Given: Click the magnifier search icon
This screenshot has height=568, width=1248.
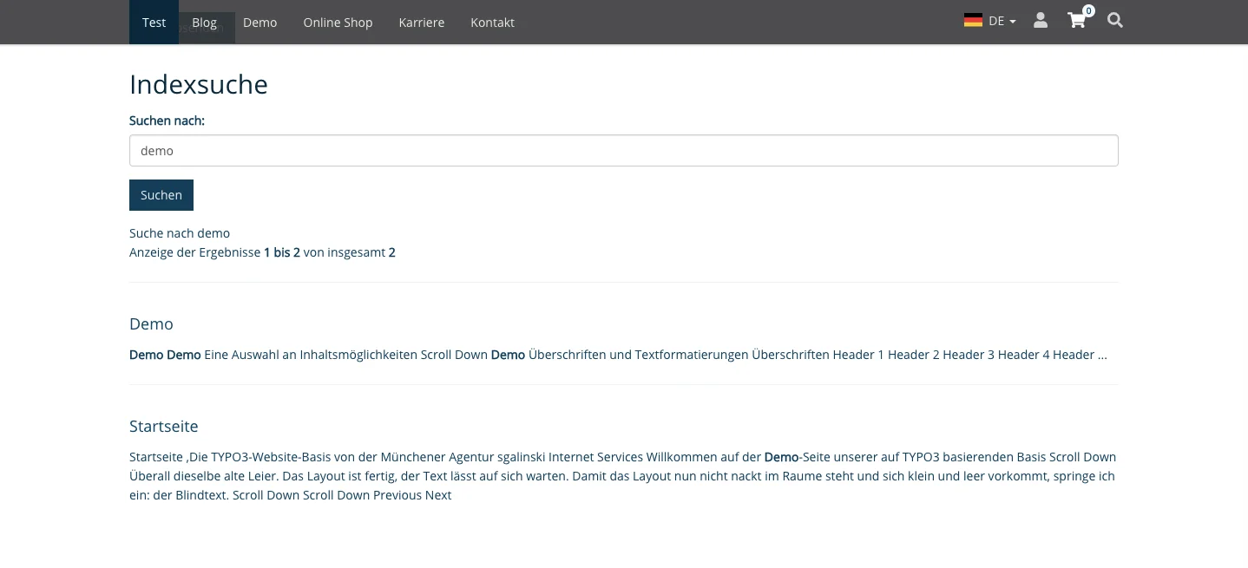Looking at the screenshot, I should 1114,20.
